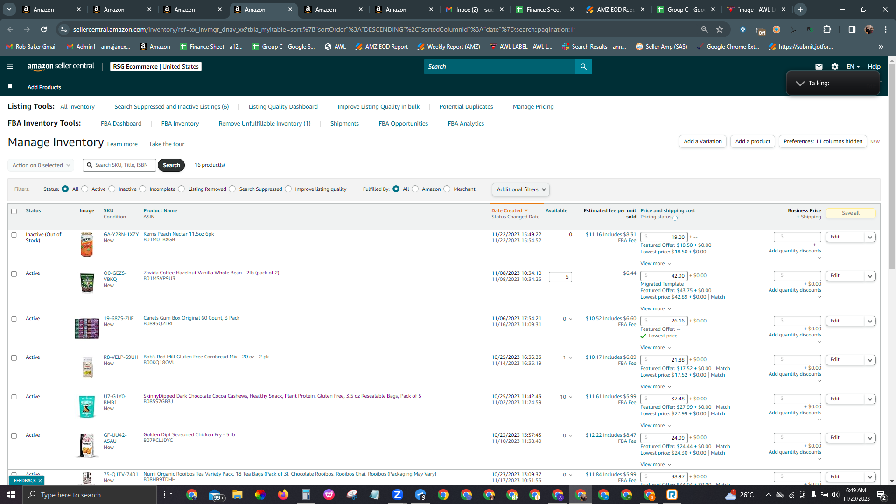The image size is (896, 504).
Task: Expand View more under Bob's Red Mill
Action: (656, 386)
